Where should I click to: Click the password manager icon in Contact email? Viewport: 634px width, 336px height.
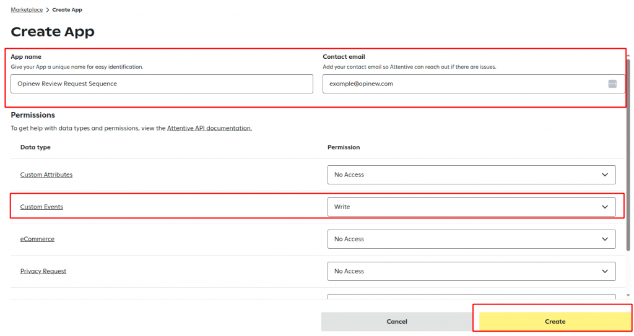612,84
